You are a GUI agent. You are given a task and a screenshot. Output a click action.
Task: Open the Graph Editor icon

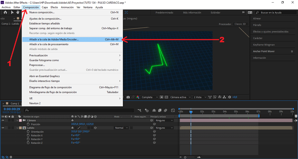tap(173, 110)
